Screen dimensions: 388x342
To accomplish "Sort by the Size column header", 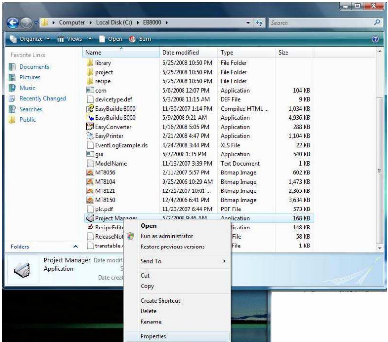I will (294, 52).
